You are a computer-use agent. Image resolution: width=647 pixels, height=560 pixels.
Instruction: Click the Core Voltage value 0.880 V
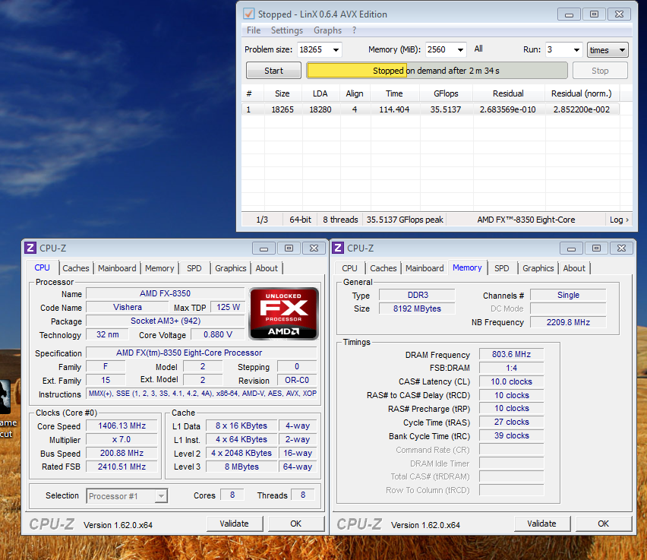tap(218, 334)
